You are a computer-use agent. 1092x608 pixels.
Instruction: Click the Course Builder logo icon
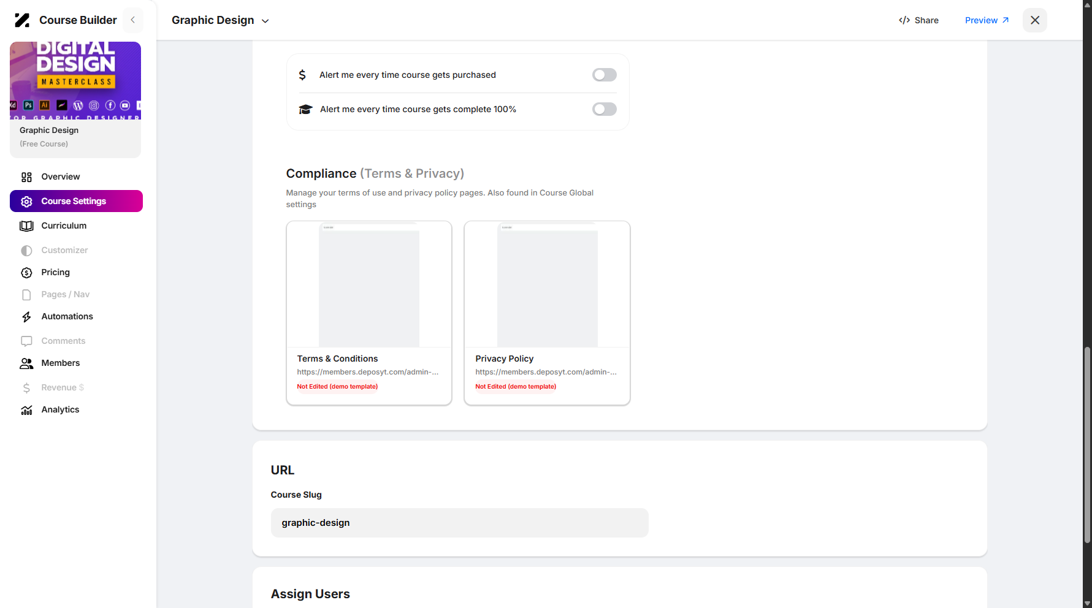[22, 20]
